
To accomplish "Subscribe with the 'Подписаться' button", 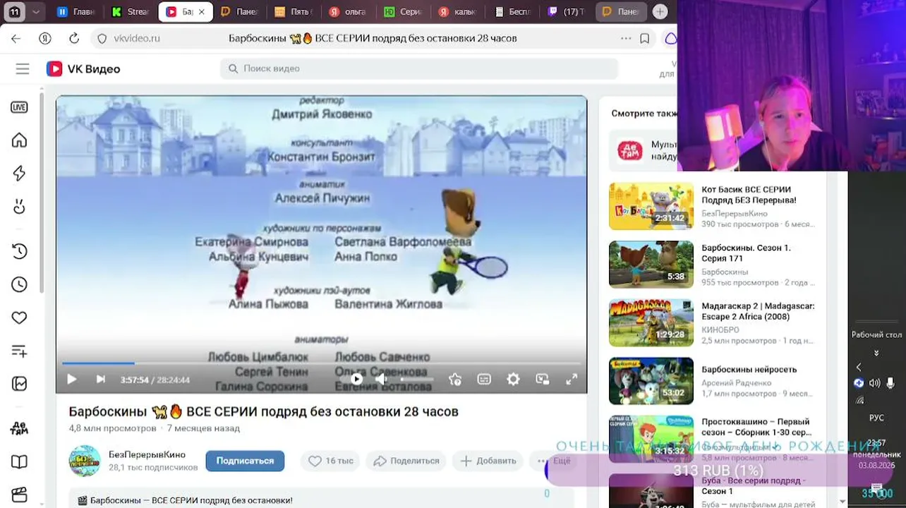I will [245, 461].
